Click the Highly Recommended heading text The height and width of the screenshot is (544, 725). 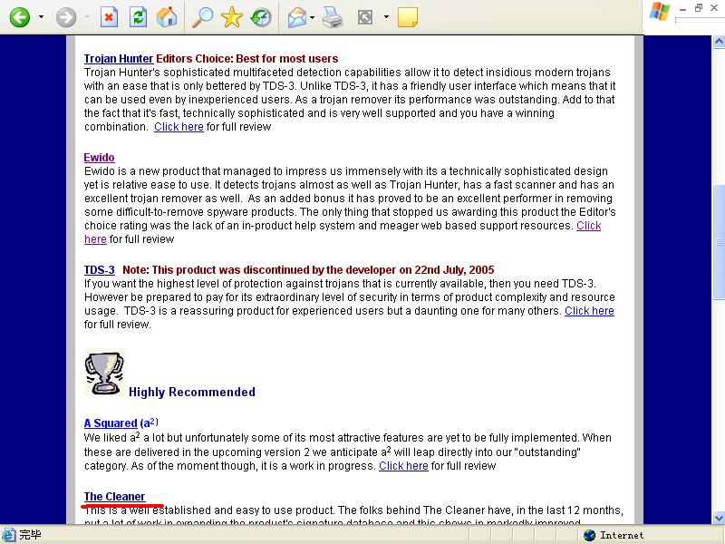[x=192, y=393]
